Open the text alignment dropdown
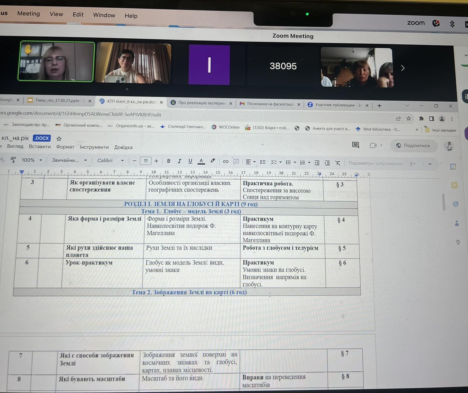Viewport: 468px width, 393px height. (x=250, y=162)
